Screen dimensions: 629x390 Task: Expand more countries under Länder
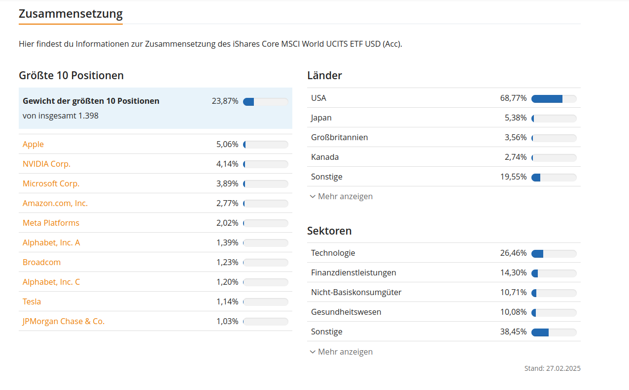tap(345, 196)
